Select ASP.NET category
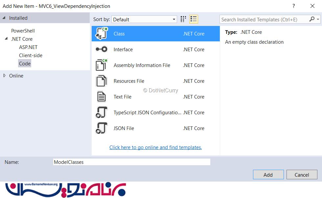 click(x=28, y=47)
